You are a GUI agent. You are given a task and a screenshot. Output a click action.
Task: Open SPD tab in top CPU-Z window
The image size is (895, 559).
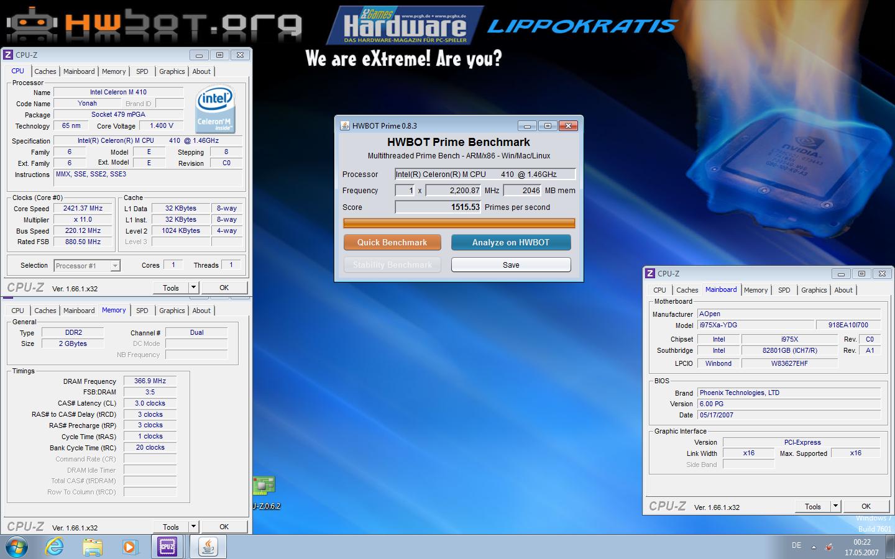click(142, 71)
